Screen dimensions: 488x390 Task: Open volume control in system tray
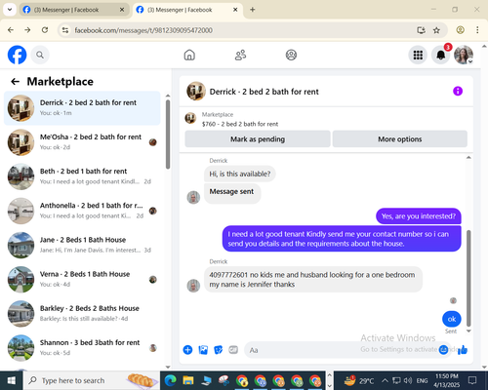407,380
